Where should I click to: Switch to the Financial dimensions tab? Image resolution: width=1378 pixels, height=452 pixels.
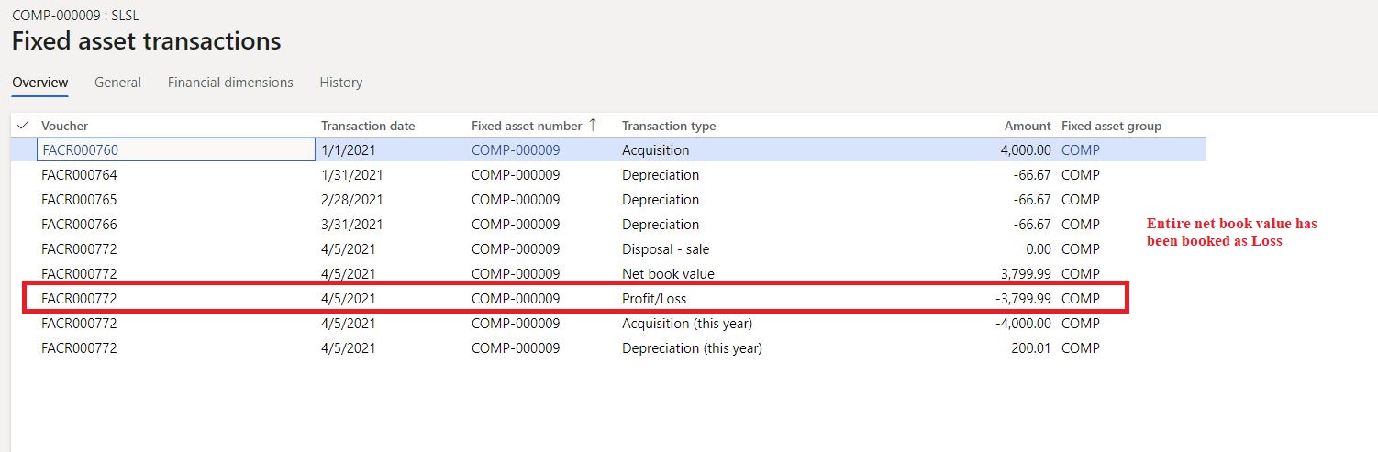[230, 83]
